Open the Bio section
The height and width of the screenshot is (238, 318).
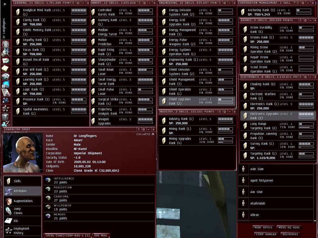point(22,221)
